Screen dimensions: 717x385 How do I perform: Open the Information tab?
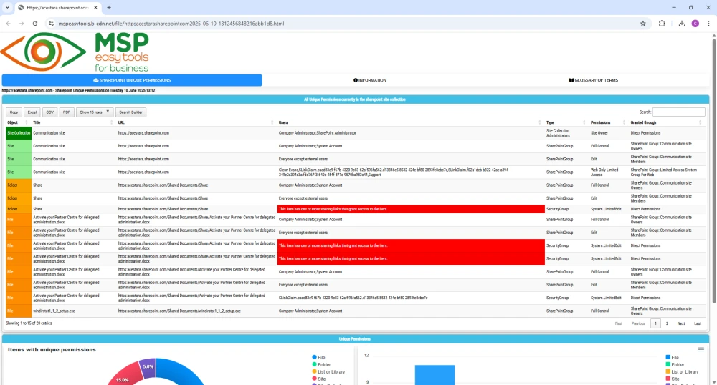(370, 80)
